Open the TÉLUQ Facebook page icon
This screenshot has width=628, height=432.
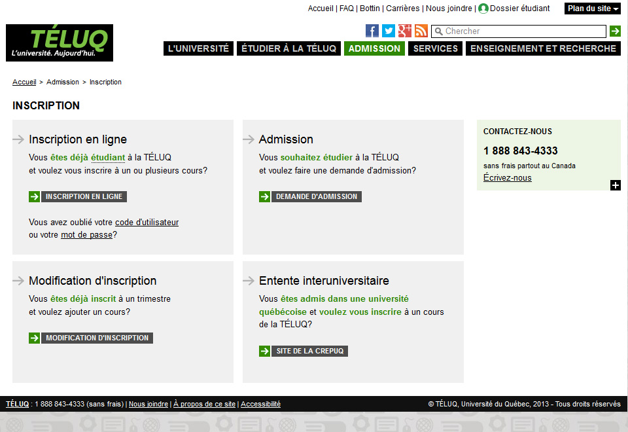point(372,31)
